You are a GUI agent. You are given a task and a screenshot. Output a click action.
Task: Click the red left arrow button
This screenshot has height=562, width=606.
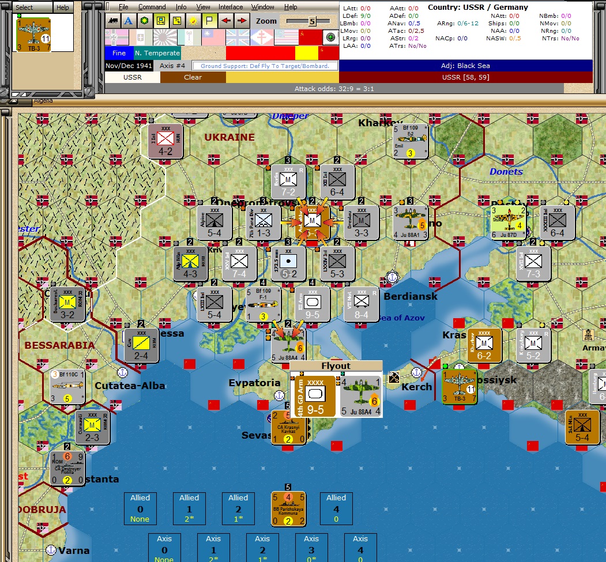click(226, 21)
